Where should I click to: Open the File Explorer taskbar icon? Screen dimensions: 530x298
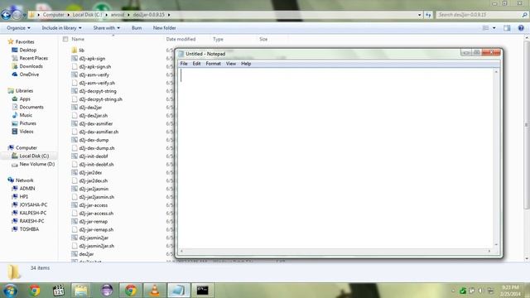pos(81,291)
